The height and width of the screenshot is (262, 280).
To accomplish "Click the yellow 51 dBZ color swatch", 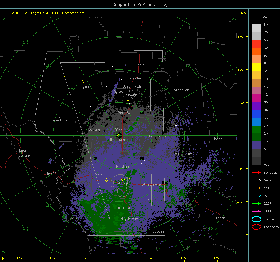I will (x=256, y=67).
